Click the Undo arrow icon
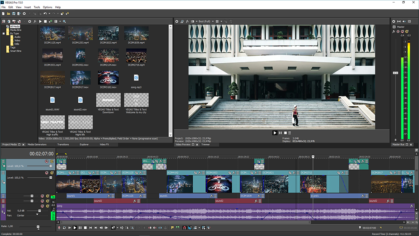This screenshot has width=419, height=236. coord(45,13)
